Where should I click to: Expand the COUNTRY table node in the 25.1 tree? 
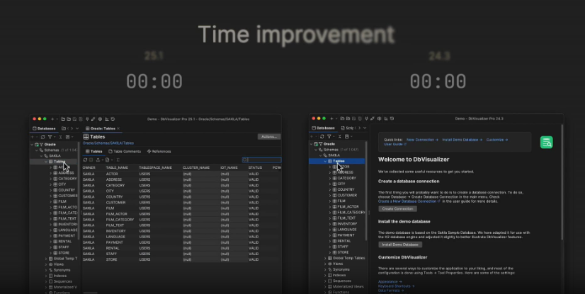[50, 190]
